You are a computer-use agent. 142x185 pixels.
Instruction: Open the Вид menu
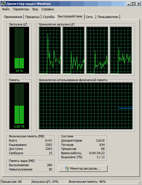pos(35,9)
